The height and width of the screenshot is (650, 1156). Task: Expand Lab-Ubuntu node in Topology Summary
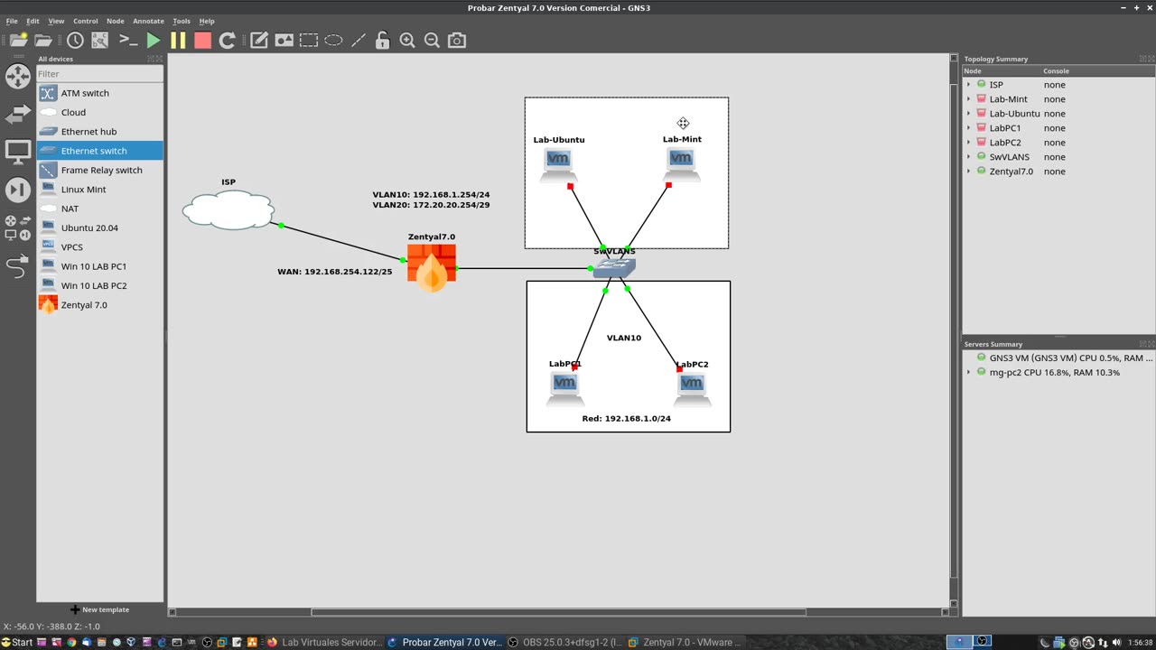(x=968, y=114)
